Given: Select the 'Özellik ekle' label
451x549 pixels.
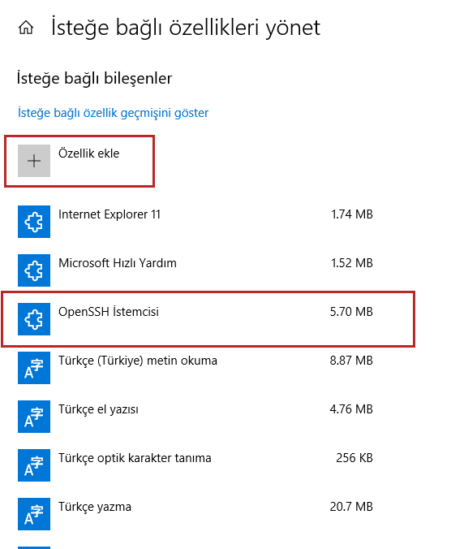Looking at the screenshot, I should tap(88, 153).
